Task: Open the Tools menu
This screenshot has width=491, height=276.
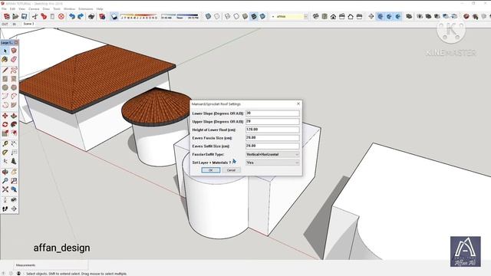Action: 57,8
